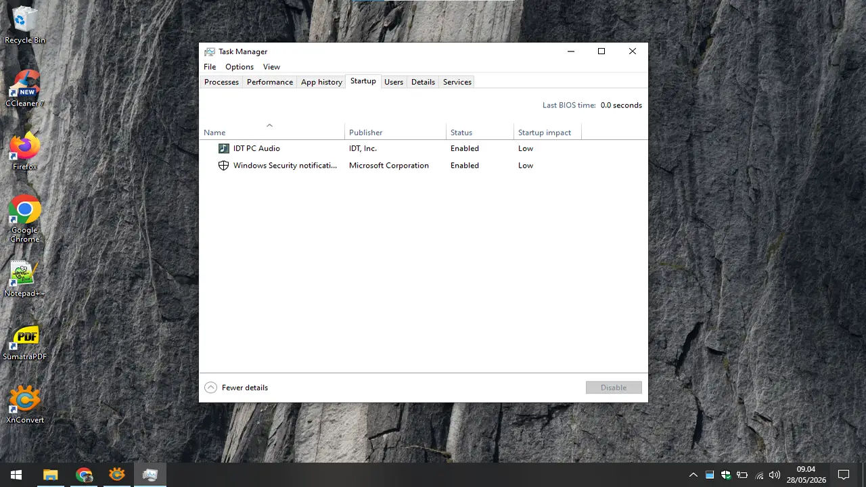This screenshot has height=487, width=866.
Task: Open the File menu
Action: (210, 67)
